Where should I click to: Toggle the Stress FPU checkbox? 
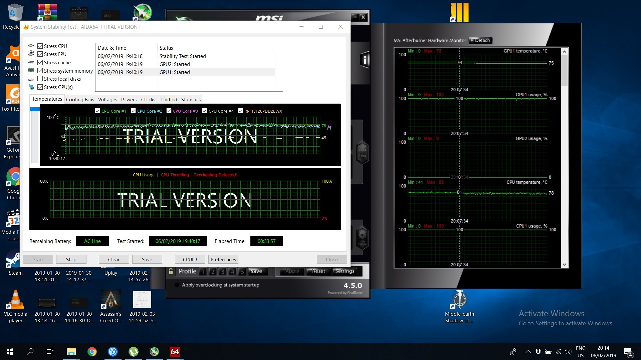40,54
